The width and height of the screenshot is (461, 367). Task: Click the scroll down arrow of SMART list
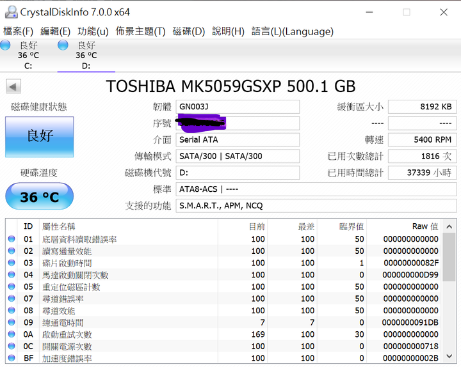point(449,356)
